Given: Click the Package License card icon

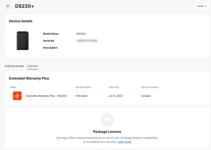Looking at the screenshot, I should 107,120.
